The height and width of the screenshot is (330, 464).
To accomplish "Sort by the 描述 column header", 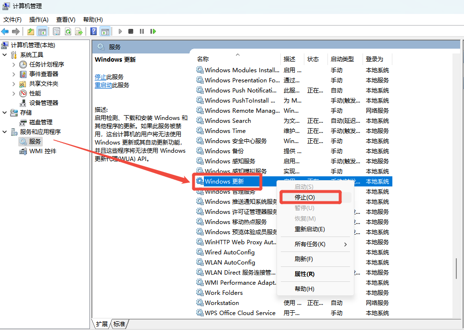I will pyautogui.click(x=292, y=59).
